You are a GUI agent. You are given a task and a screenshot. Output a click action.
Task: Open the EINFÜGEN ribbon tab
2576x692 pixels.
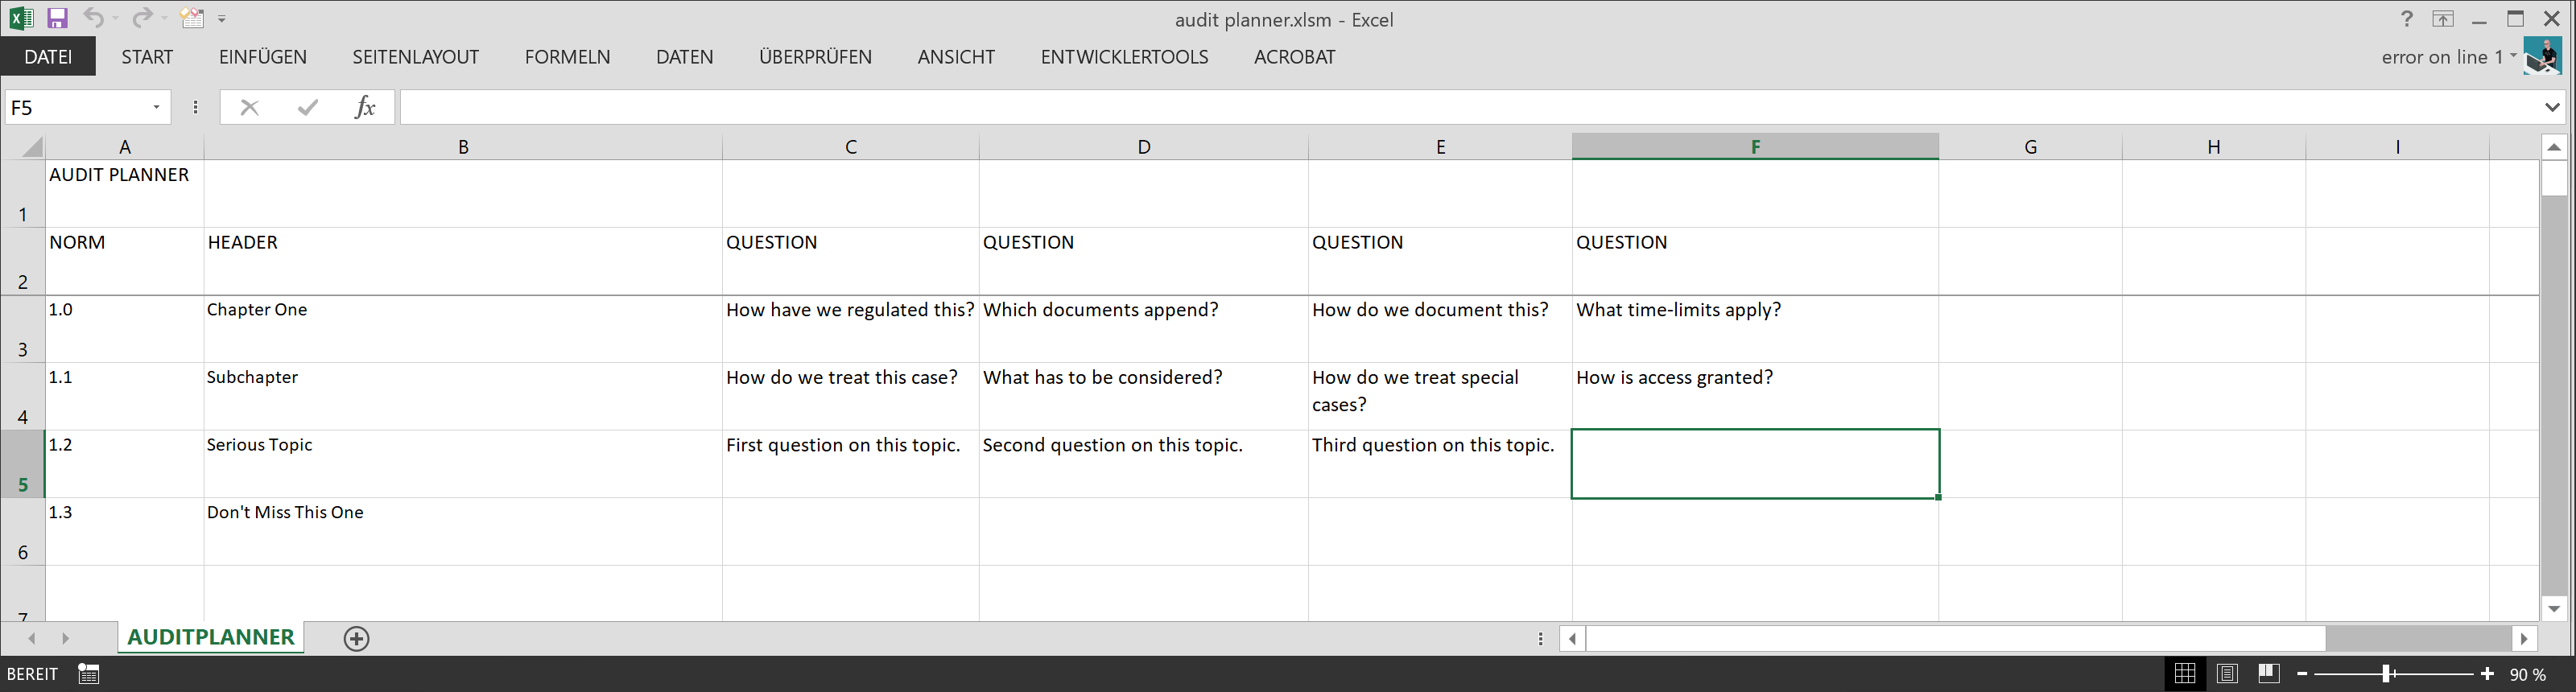point(263,57)
